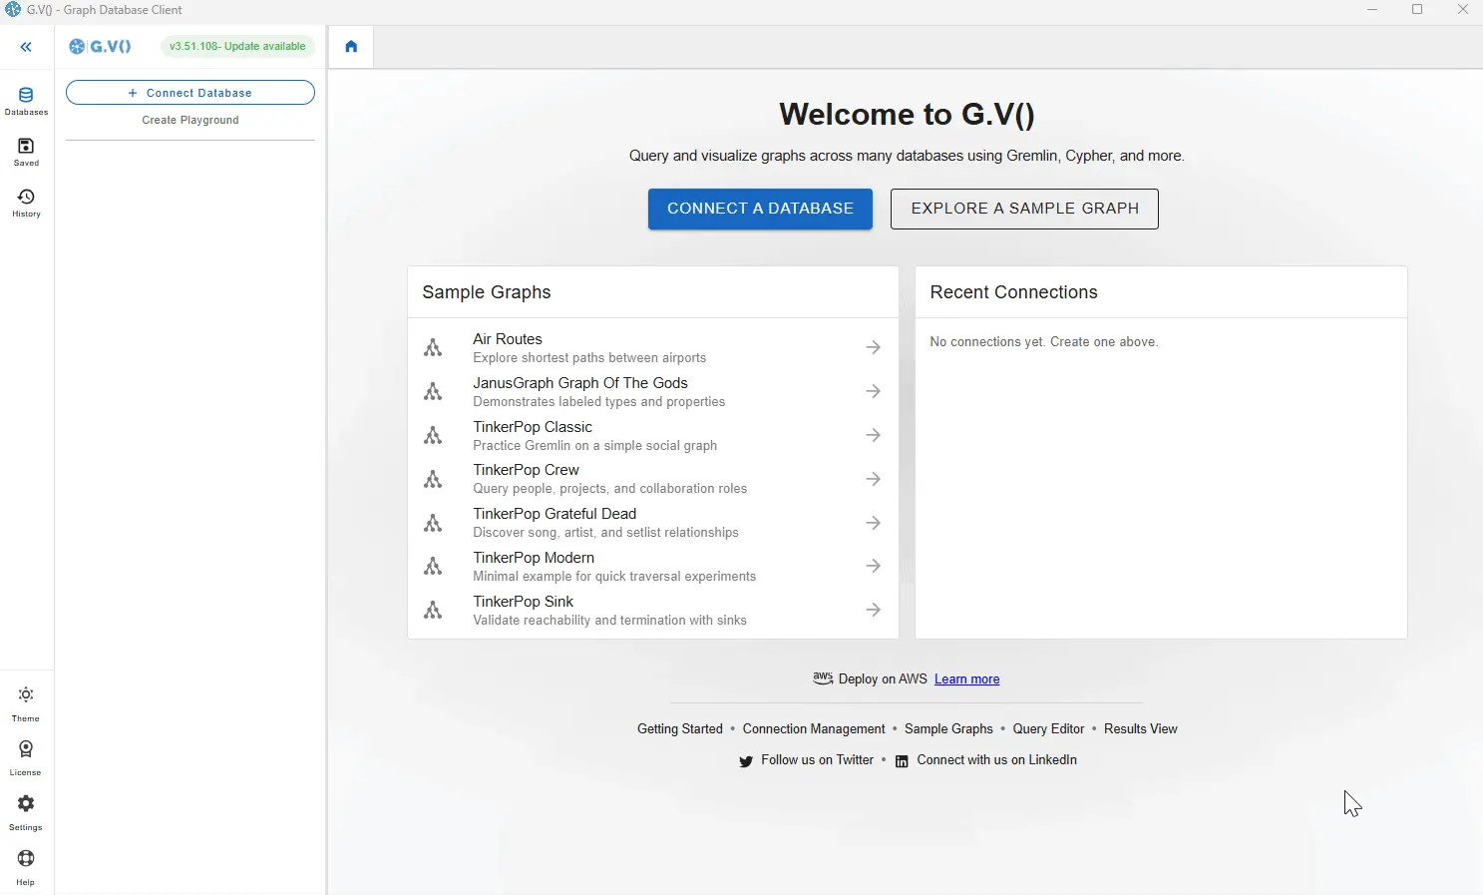This screenshot has height=895, width=1483.
Task: Open the Databases panel icon
Action: tap(26, 96)
